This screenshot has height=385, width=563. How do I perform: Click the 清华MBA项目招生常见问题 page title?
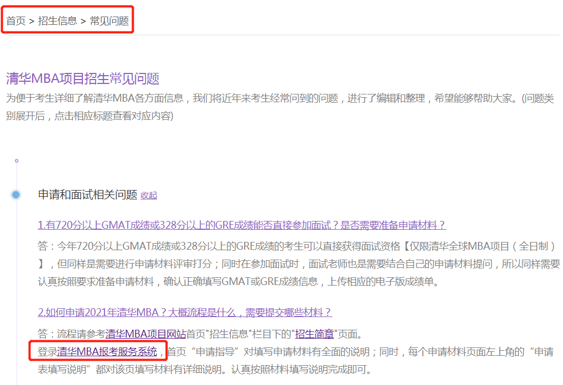click(x=83, y=78)
